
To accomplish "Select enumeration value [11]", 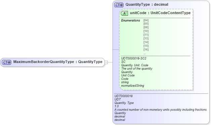I will (146, 35).
